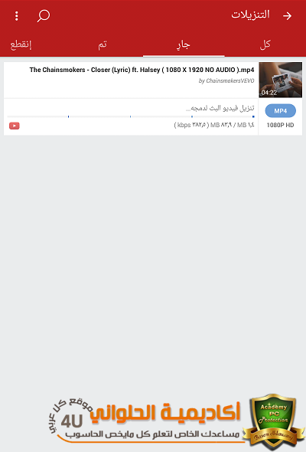Image resolution: width=306 pixels, height=452 pixels.
Task: Tap the Closer video thumbnail
Action: coord(281,80)
